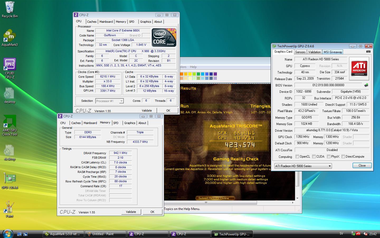Viewport: 380px width, 238px height.
Task: Click Paint's horizontal scrollbar thumb
Action: (211, 203)
